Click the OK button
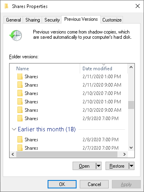This screenshot has width=144, height=192. (x=62, y=184)
